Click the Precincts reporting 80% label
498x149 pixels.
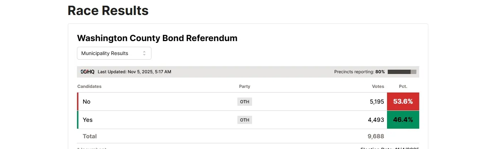click(359, 72)
